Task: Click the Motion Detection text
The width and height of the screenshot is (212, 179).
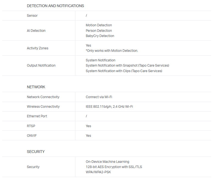Action: (x=99, y=25)
